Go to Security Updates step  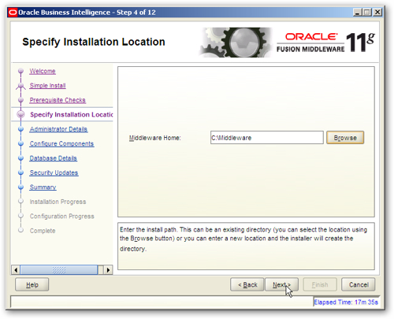(54, 172)
